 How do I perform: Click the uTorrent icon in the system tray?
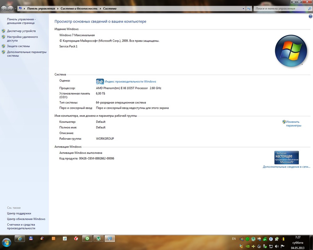coord(253,239)
